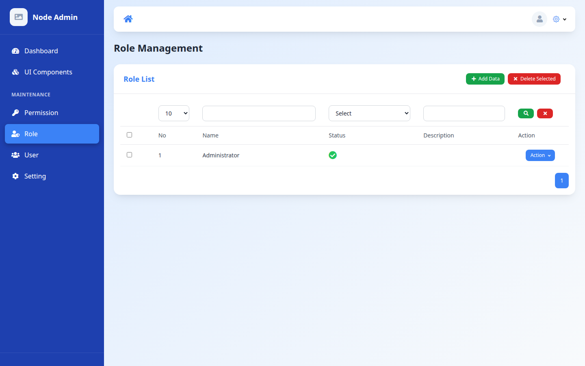Open the UI Components menu item
Image resolution: width=585 pixels, height=366 pixels.
tap(52, 72)
